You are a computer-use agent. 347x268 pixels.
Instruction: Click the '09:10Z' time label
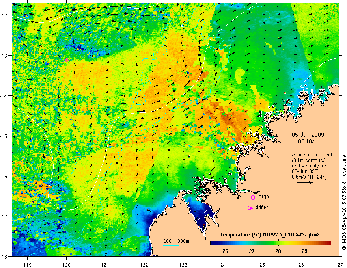pos(306,141)
